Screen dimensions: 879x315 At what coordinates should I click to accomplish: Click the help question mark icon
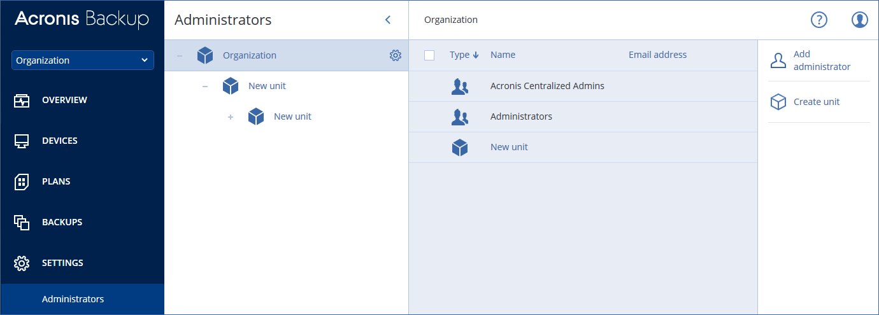[x=818, y=20]
